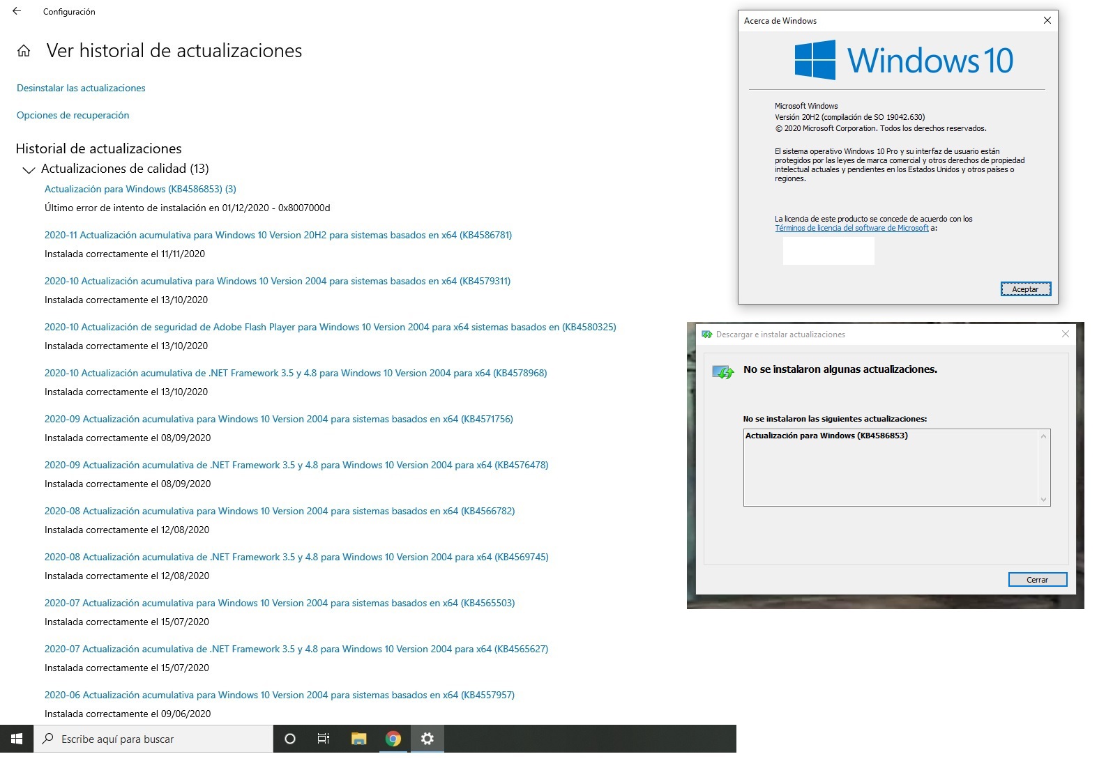Open 2020-10 cumulative update KB4579311 link
Image resolution: width=1113 pixels, height=761 pixels.
click(278, 281)
